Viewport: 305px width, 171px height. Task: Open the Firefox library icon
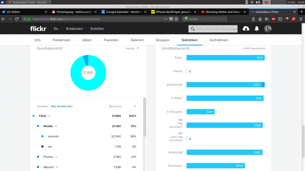point(267,19)
